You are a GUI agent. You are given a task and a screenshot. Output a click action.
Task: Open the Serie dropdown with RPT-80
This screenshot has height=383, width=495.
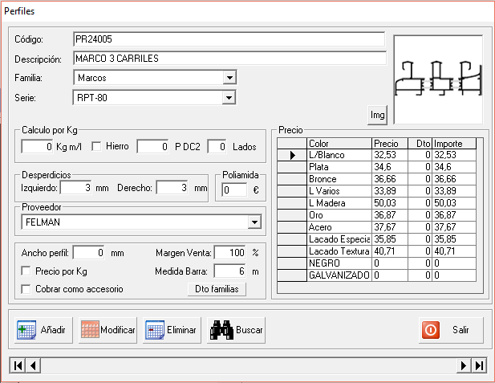click(x=229, y=98)
